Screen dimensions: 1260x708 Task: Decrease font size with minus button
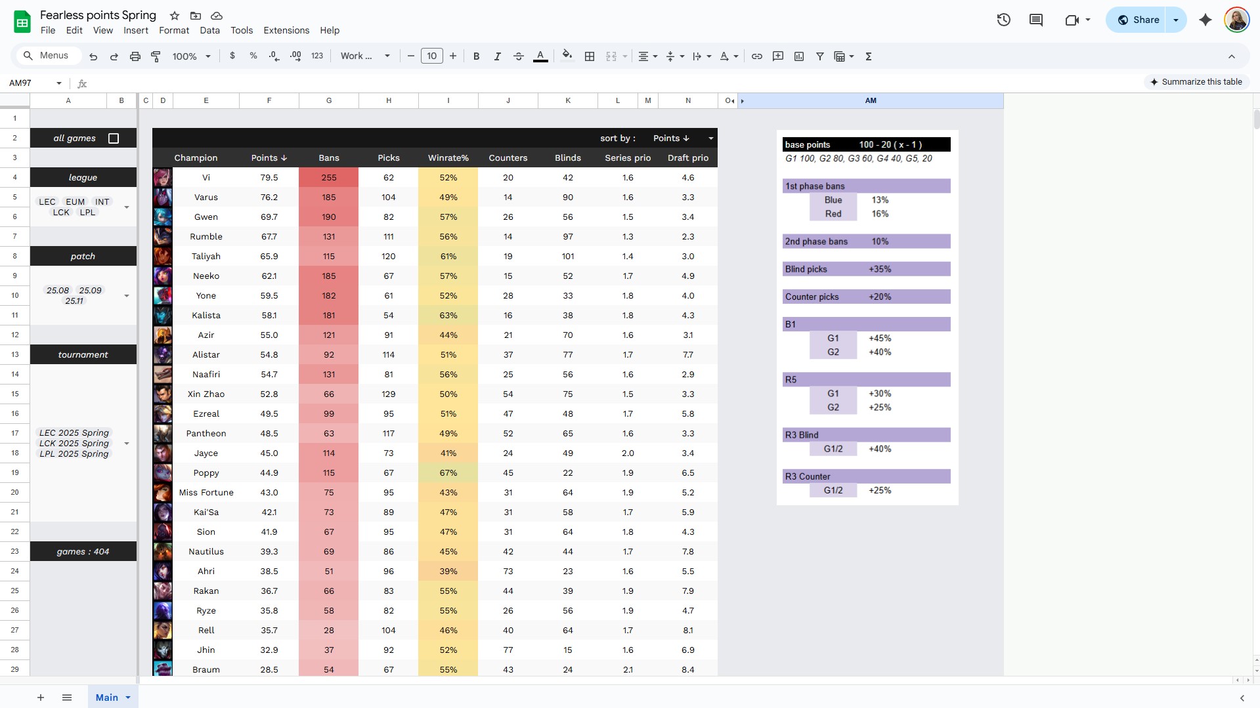(x=411, y=56)
